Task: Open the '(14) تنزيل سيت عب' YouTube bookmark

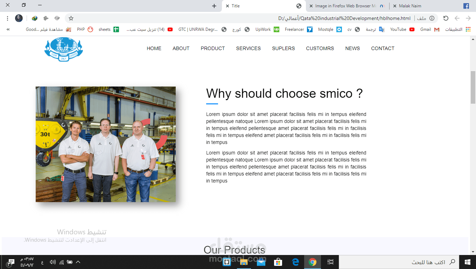Action: click(x=149, y=29)
